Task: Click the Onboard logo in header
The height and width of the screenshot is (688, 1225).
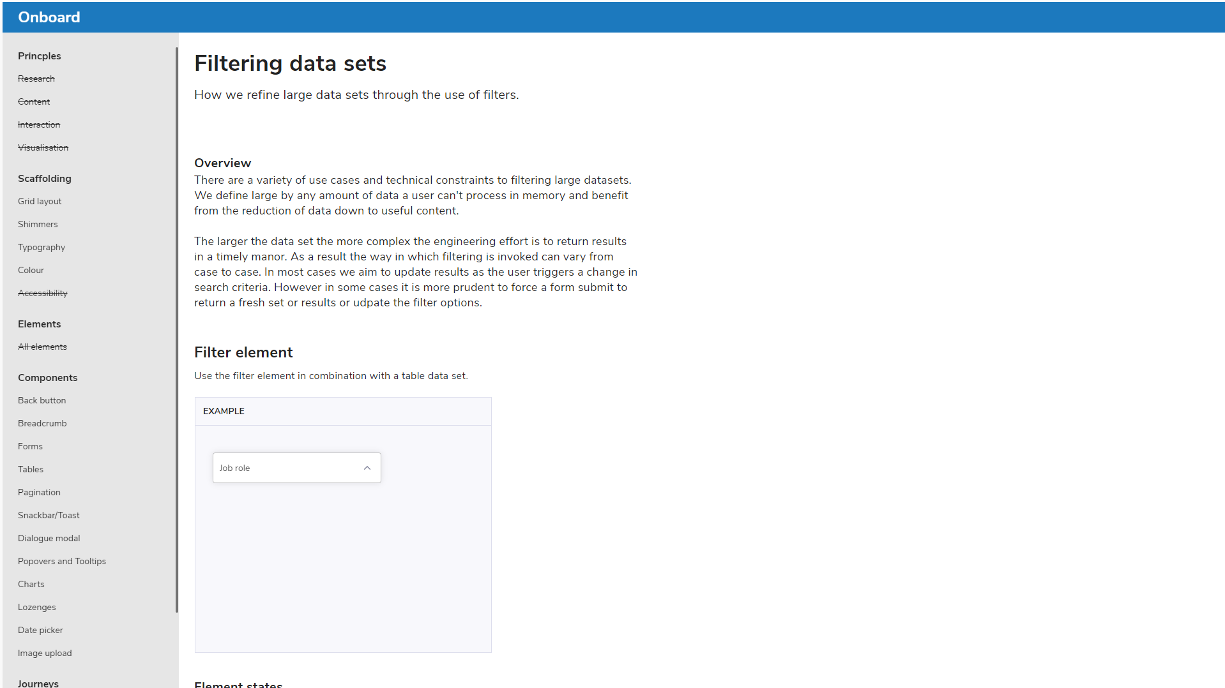Action: [x=49, y=17]
